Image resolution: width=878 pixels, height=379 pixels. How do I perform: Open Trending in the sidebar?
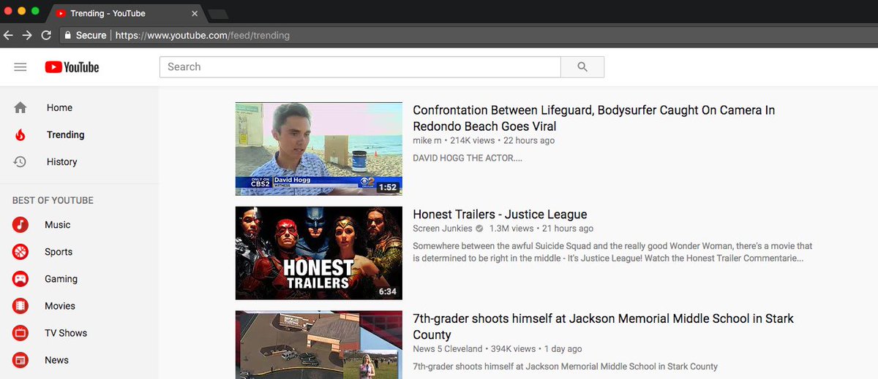tap(79, 134)
